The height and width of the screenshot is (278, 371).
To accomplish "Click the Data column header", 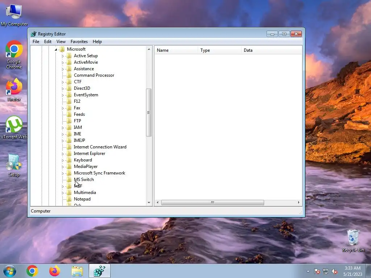I will (272, 50).
